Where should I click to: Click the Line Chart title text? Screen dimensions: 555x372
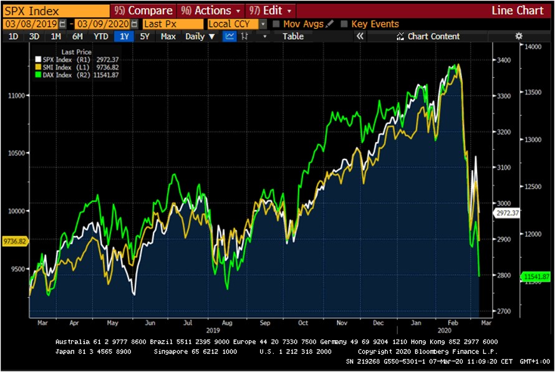pyautogui.click(x=518, y=11)
